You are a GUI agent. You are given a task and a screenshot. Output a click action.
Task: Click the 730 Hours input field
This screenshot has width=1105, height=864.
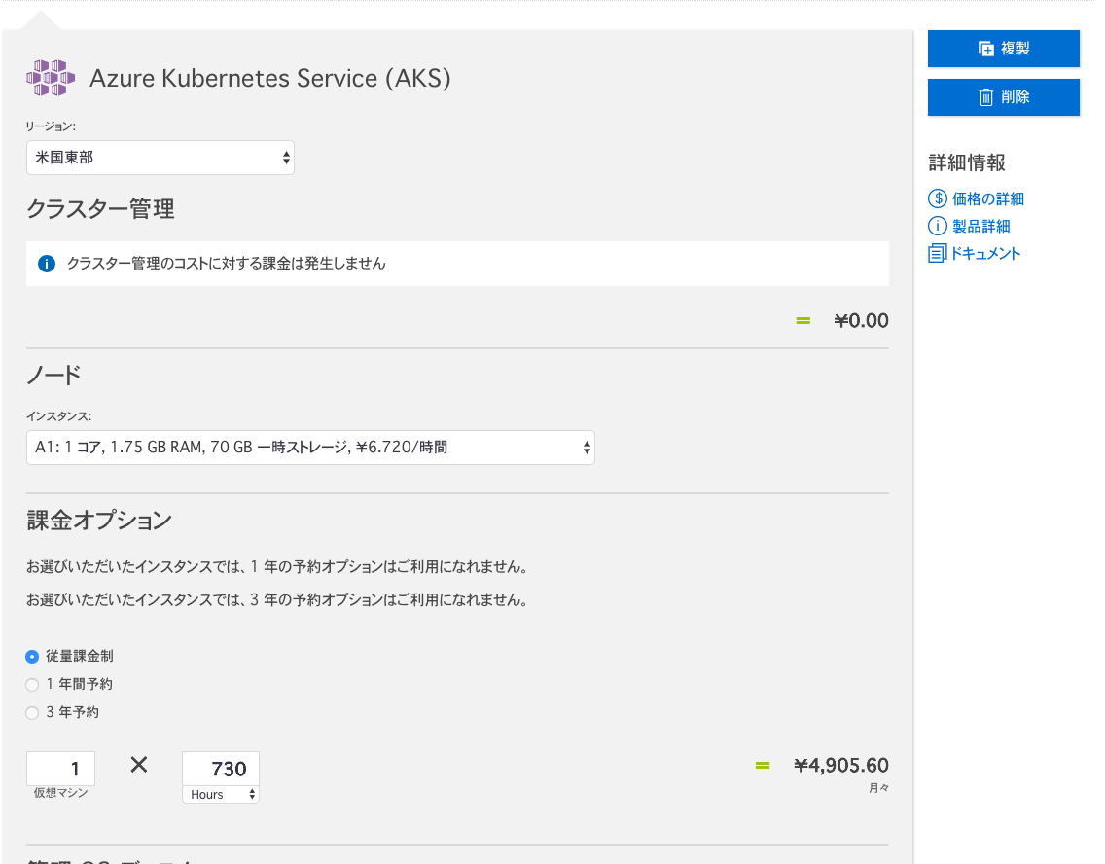click(x=220, y=768)
